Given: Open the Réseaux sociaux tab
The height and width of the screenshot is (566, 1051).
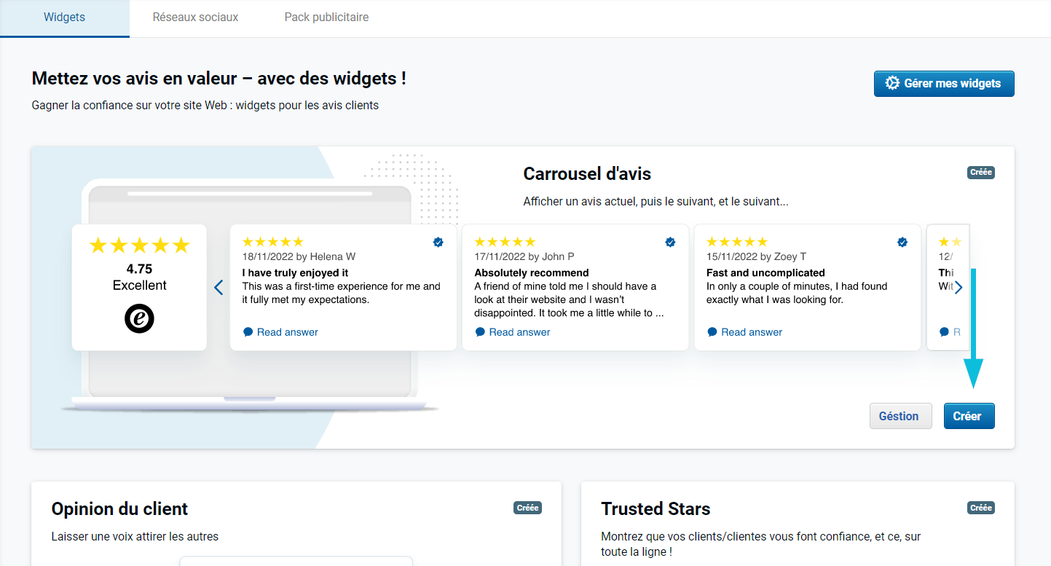Looking at the screenshot, I should [x=195, y=17].
